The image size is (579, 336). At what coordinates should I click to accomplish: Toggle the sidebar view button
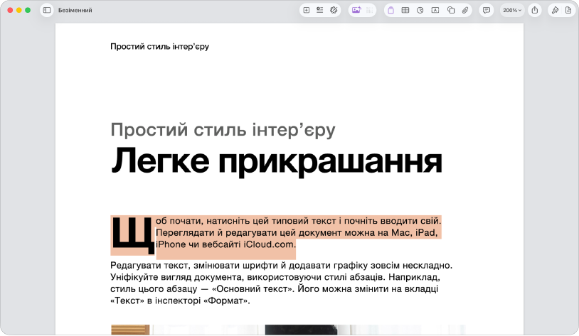[x=47, y=11]
